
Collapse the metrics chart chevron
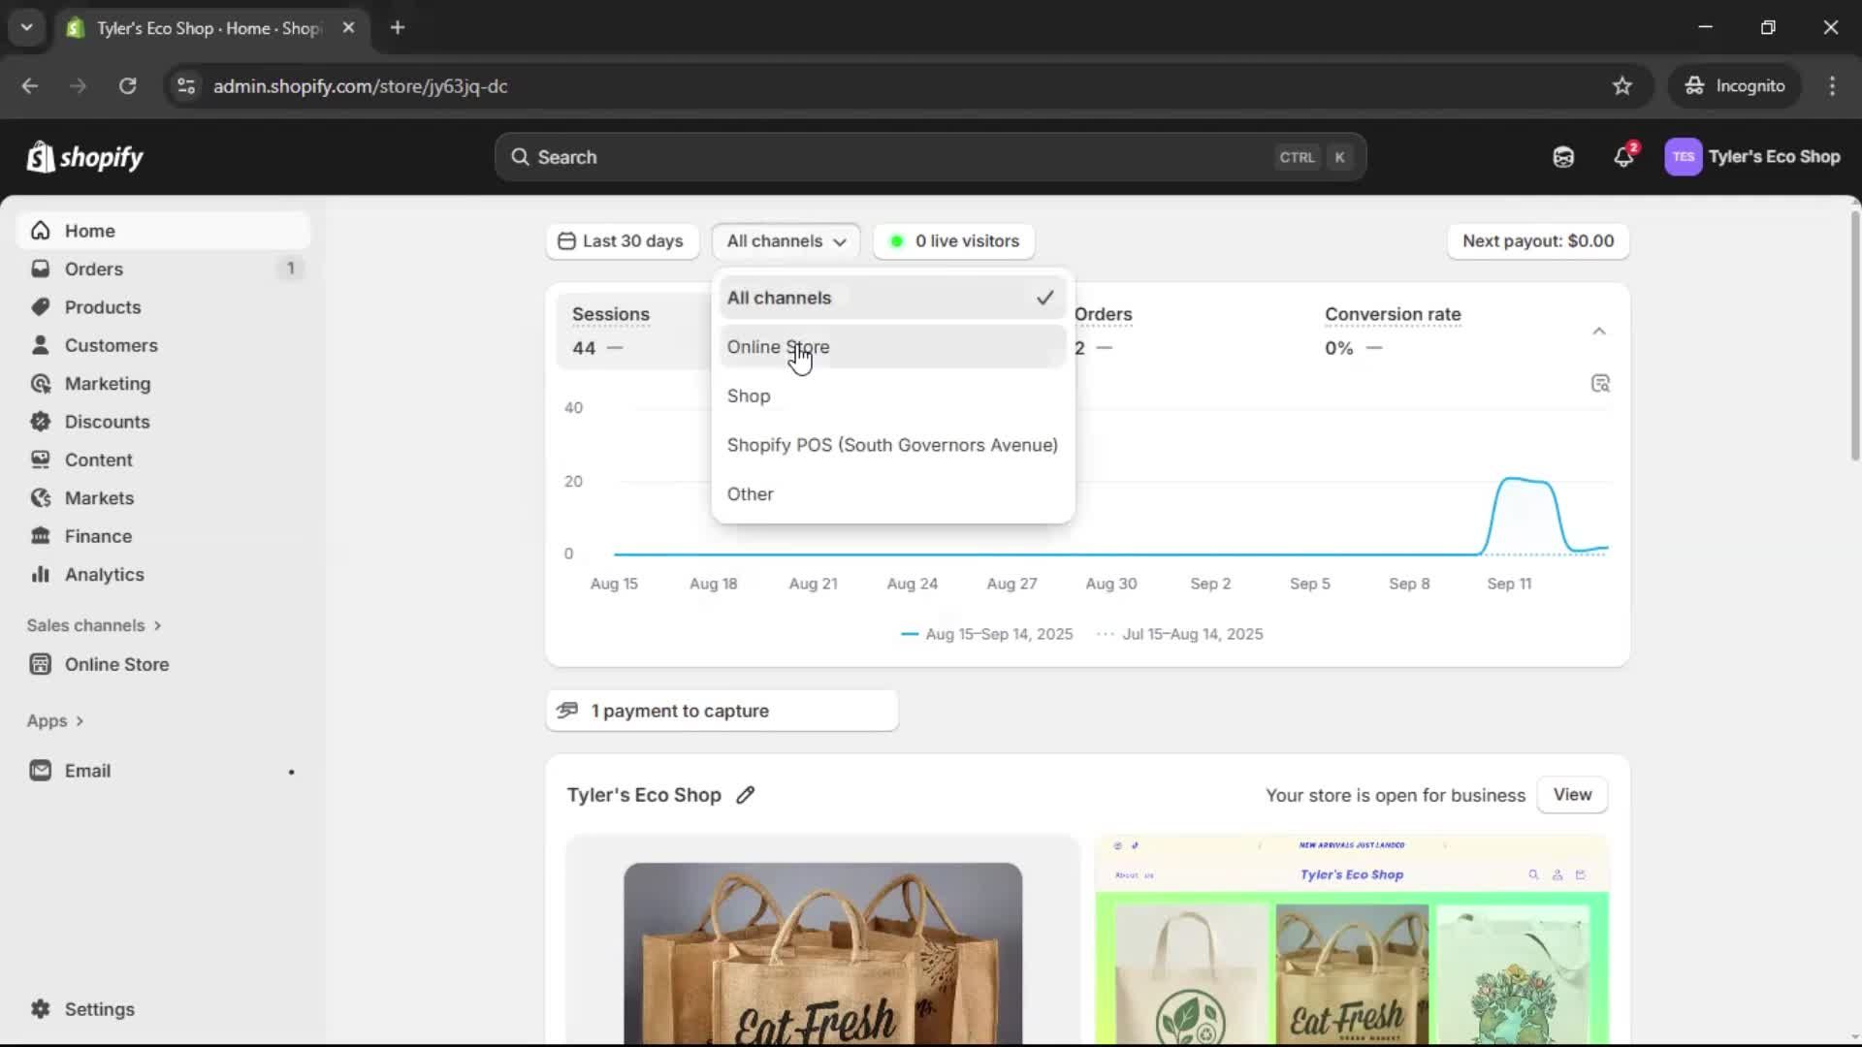coord(1599,332)
